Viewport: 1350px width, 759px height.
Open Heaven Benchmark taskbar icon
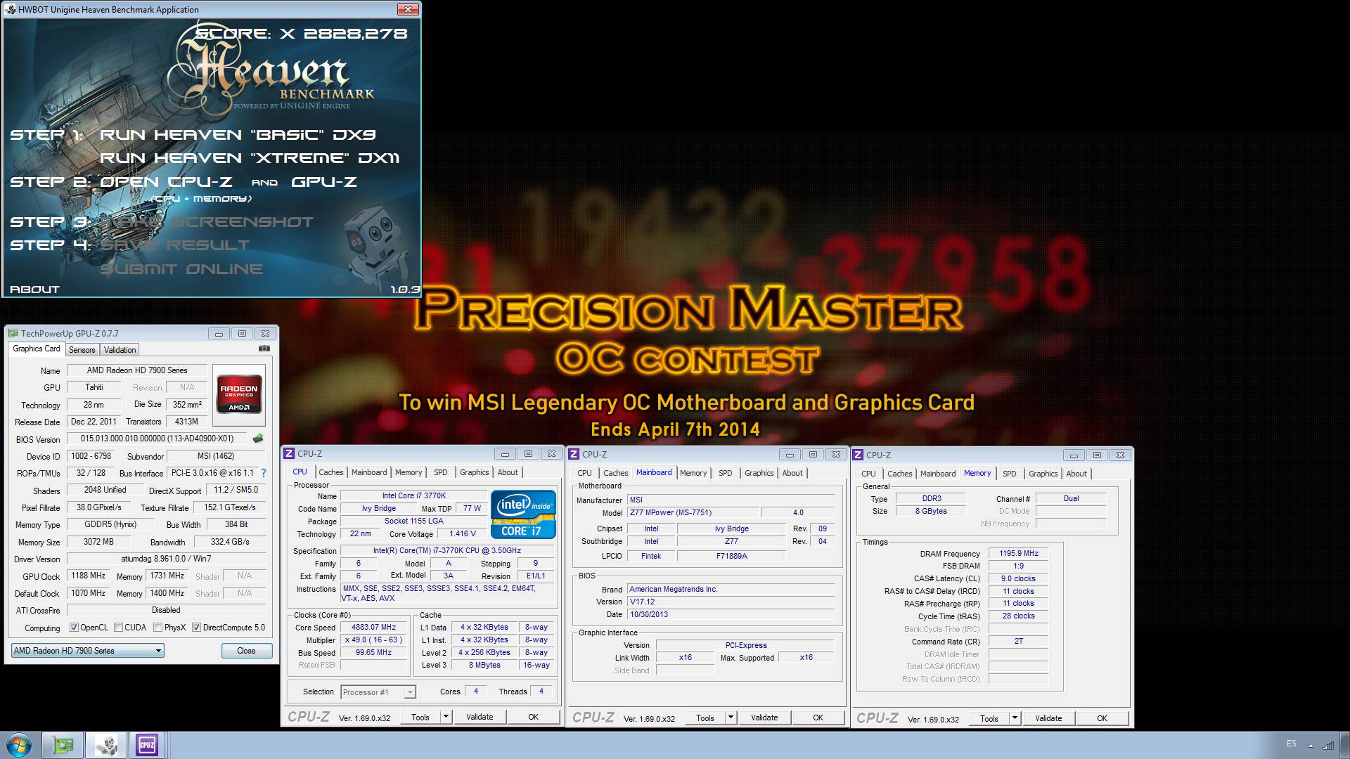point(106,745)
